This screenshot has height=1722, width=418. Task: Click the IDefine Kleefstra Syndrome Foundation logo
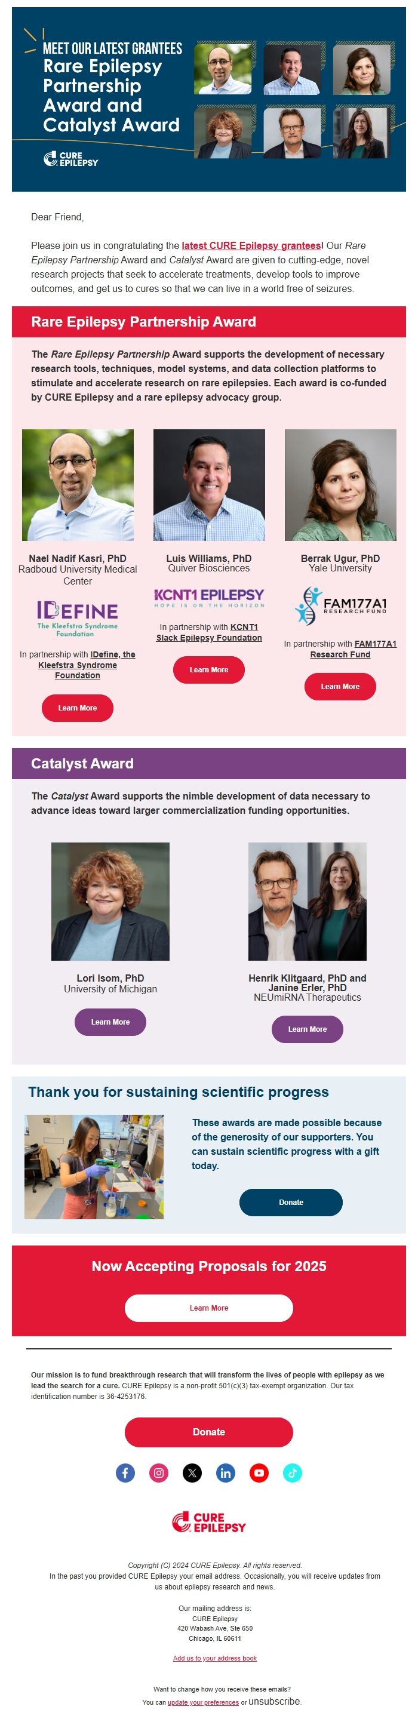78,619
